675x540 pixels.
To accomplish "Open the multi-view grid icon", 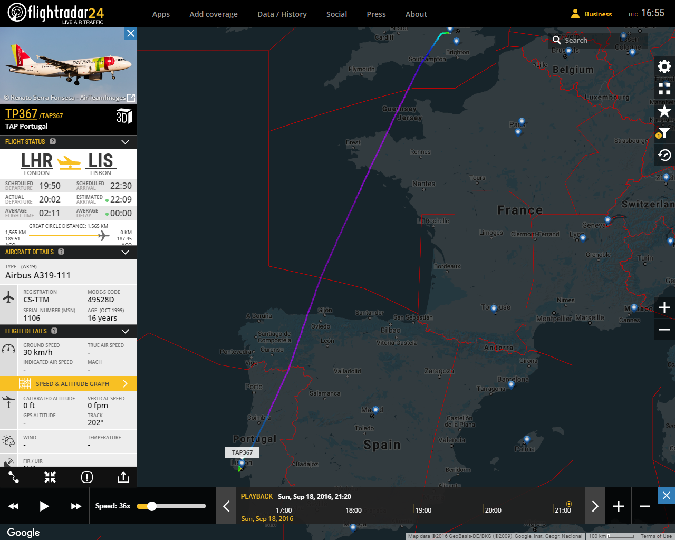I will pyautogui.click(x=664, y=89).
